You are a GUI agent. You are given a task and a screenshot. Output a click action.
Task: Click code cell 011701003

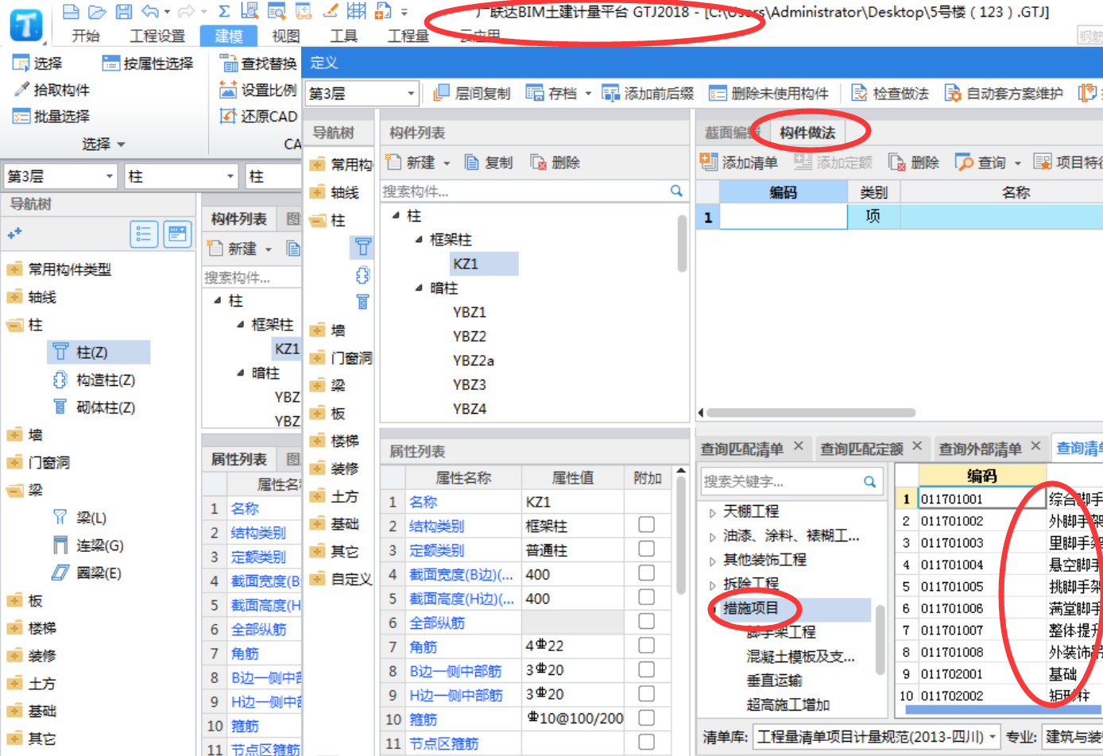pyautogui.click(x=982, y=543)
